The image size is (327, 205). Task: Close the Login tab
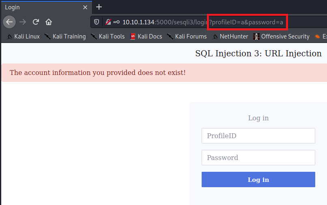tap(85, 7)
